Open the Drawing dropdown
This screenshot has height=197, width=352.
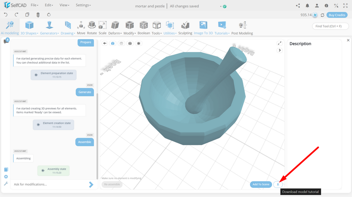click(68, 28)
